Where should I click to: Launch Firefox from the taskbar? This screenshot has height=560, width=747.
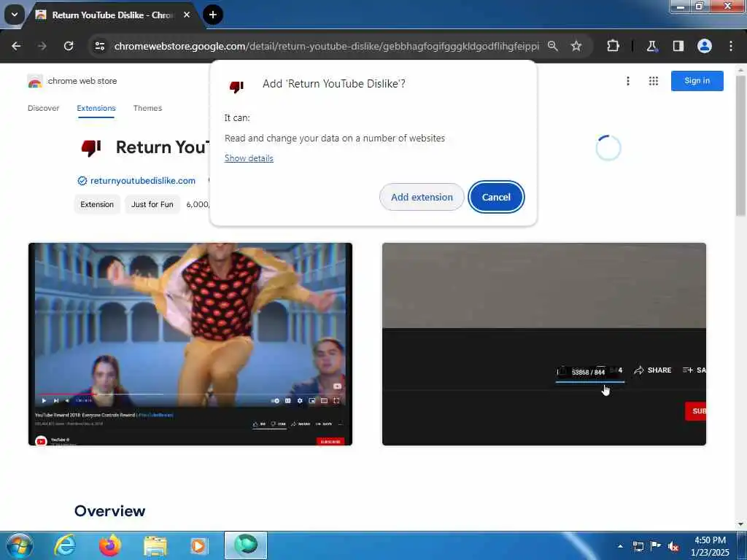109,545
